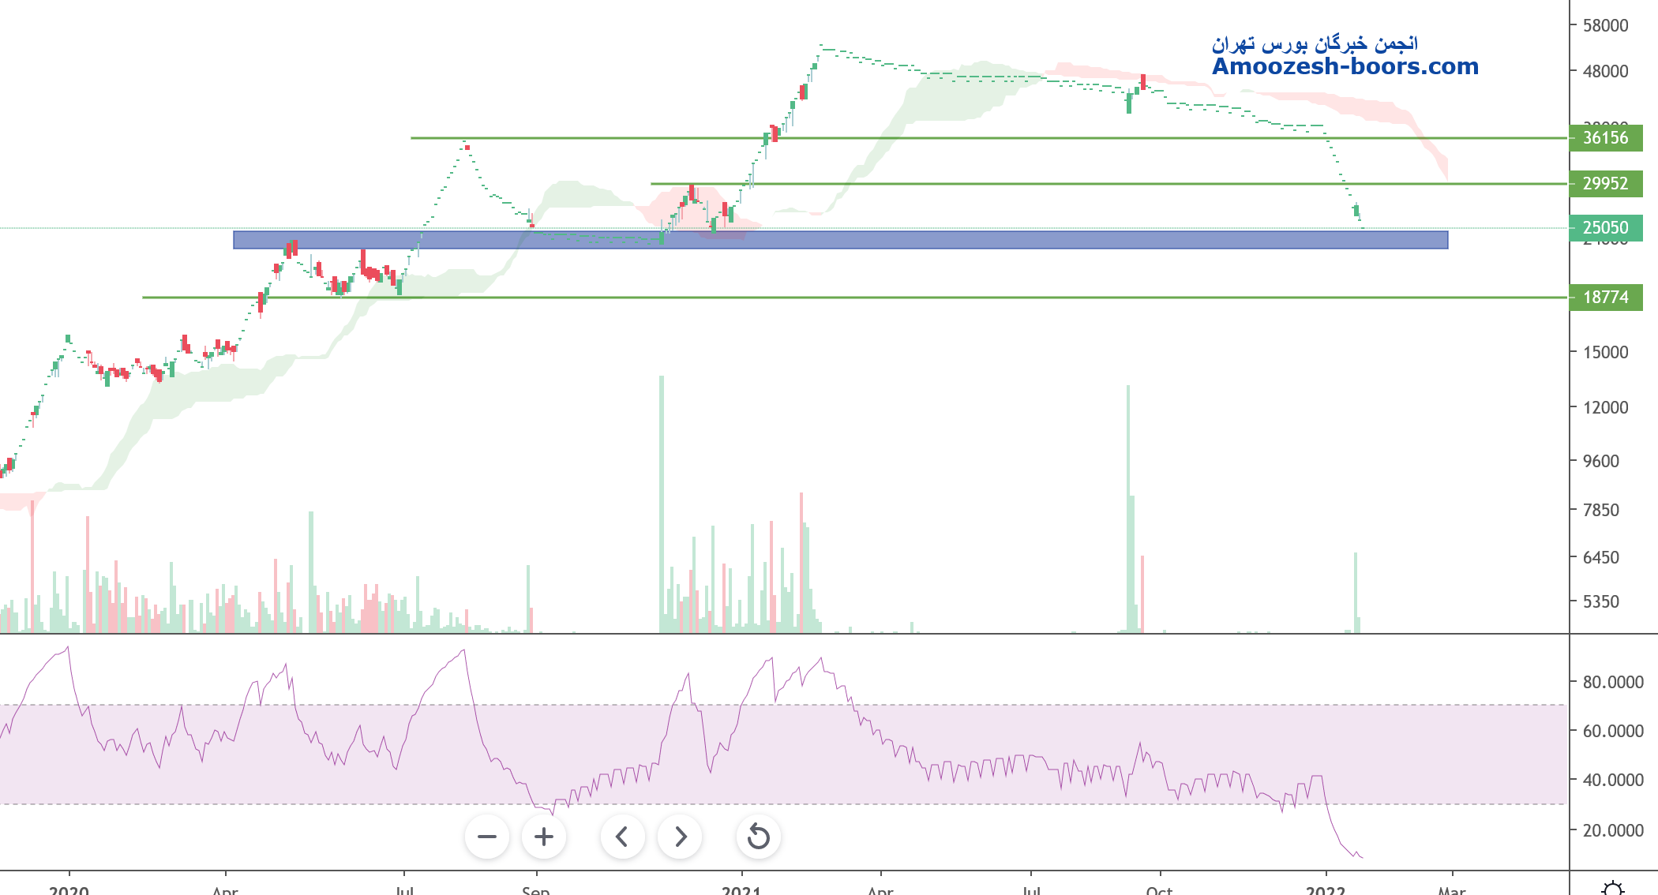Screen dimensions: 1658x895
Task: Click the Amoozesh-boors.com watermark link
Action: [1345, 67]
